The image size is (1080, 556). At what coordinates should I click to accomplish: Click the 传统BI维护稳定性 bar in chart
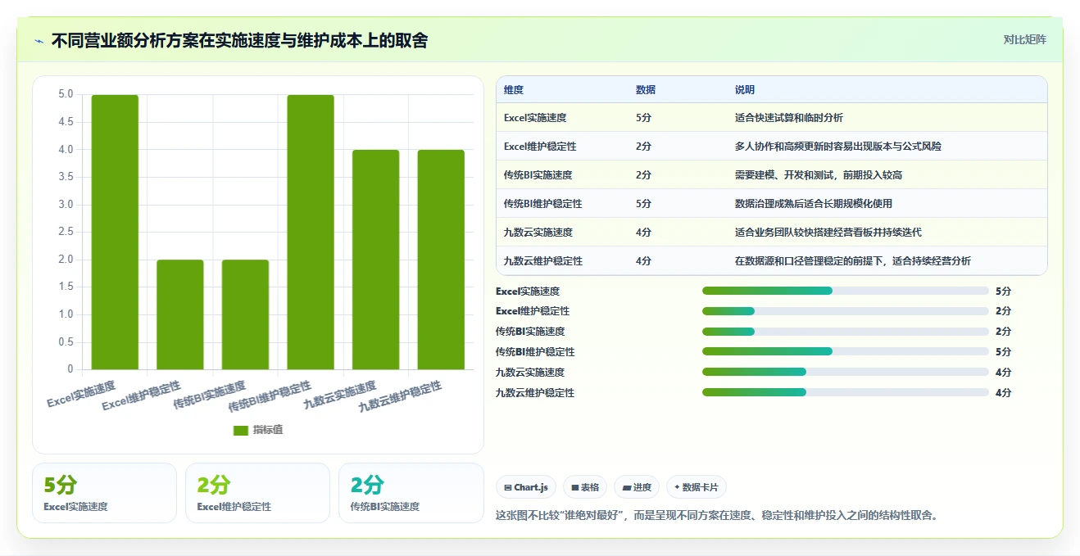pos(311,232)
